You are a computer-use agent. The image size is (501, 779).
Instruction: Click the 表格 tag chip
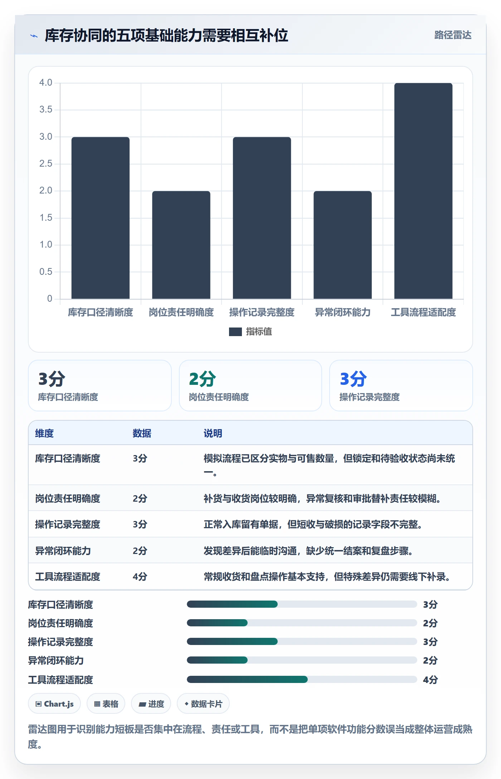(106, 704)
